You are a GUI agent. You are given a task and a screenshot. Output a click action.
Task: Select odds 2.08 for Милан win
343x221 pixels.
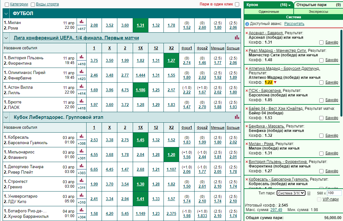click(94, 25)
